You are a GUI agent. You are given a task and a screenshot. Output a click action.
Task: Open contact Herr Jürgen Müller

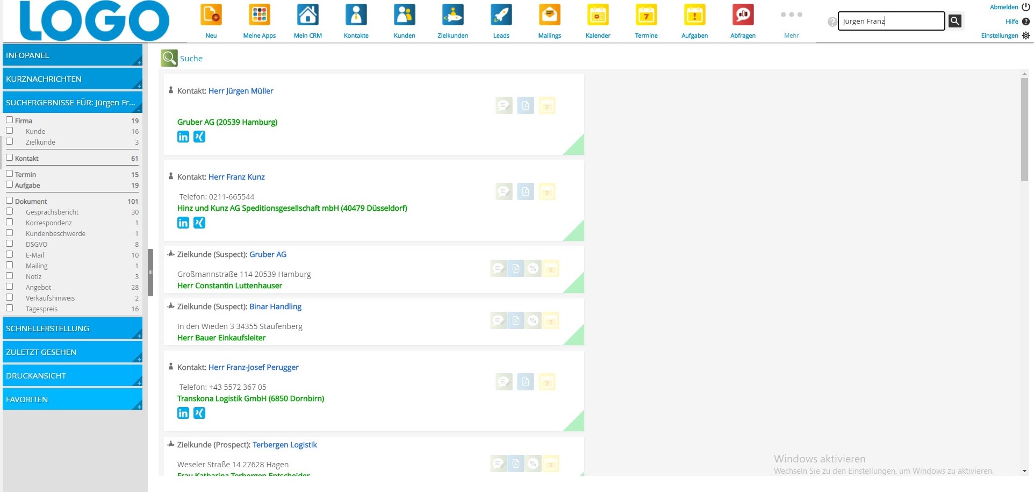click(x=241, y=91)
